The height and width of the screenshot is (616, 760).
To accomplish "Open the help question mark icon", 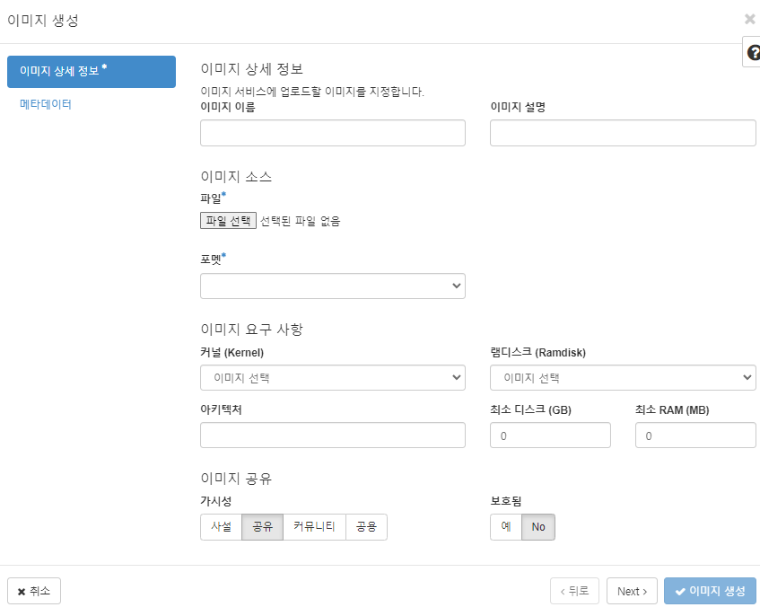I will (753, 52).
